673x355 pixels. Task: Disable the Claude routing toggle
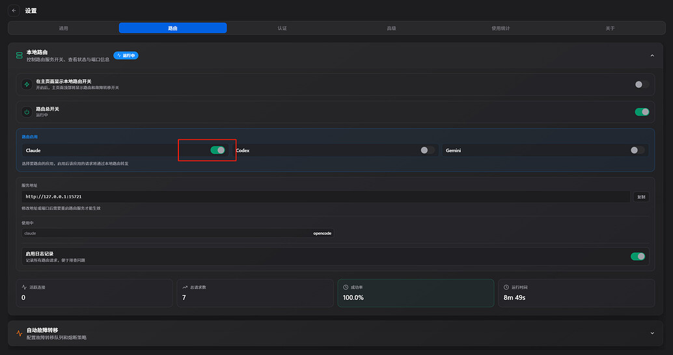pyautogui.click(x=217, y=150)
